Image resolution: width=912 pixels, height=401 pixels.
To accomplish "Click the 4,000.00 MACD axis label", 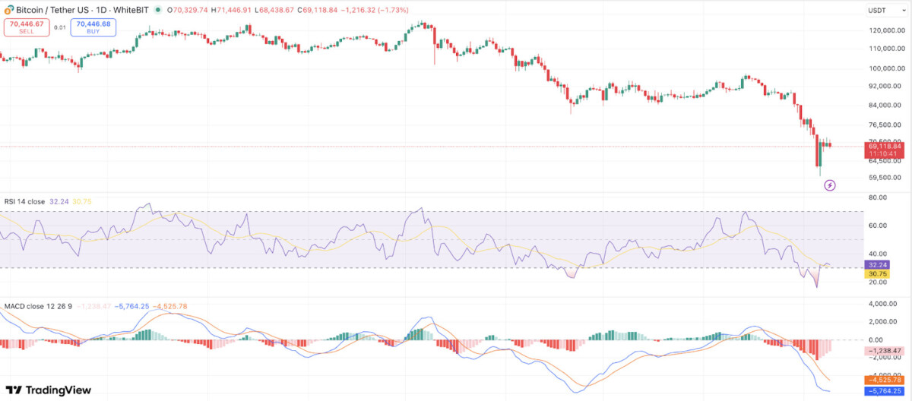I will tap(884, 304).
